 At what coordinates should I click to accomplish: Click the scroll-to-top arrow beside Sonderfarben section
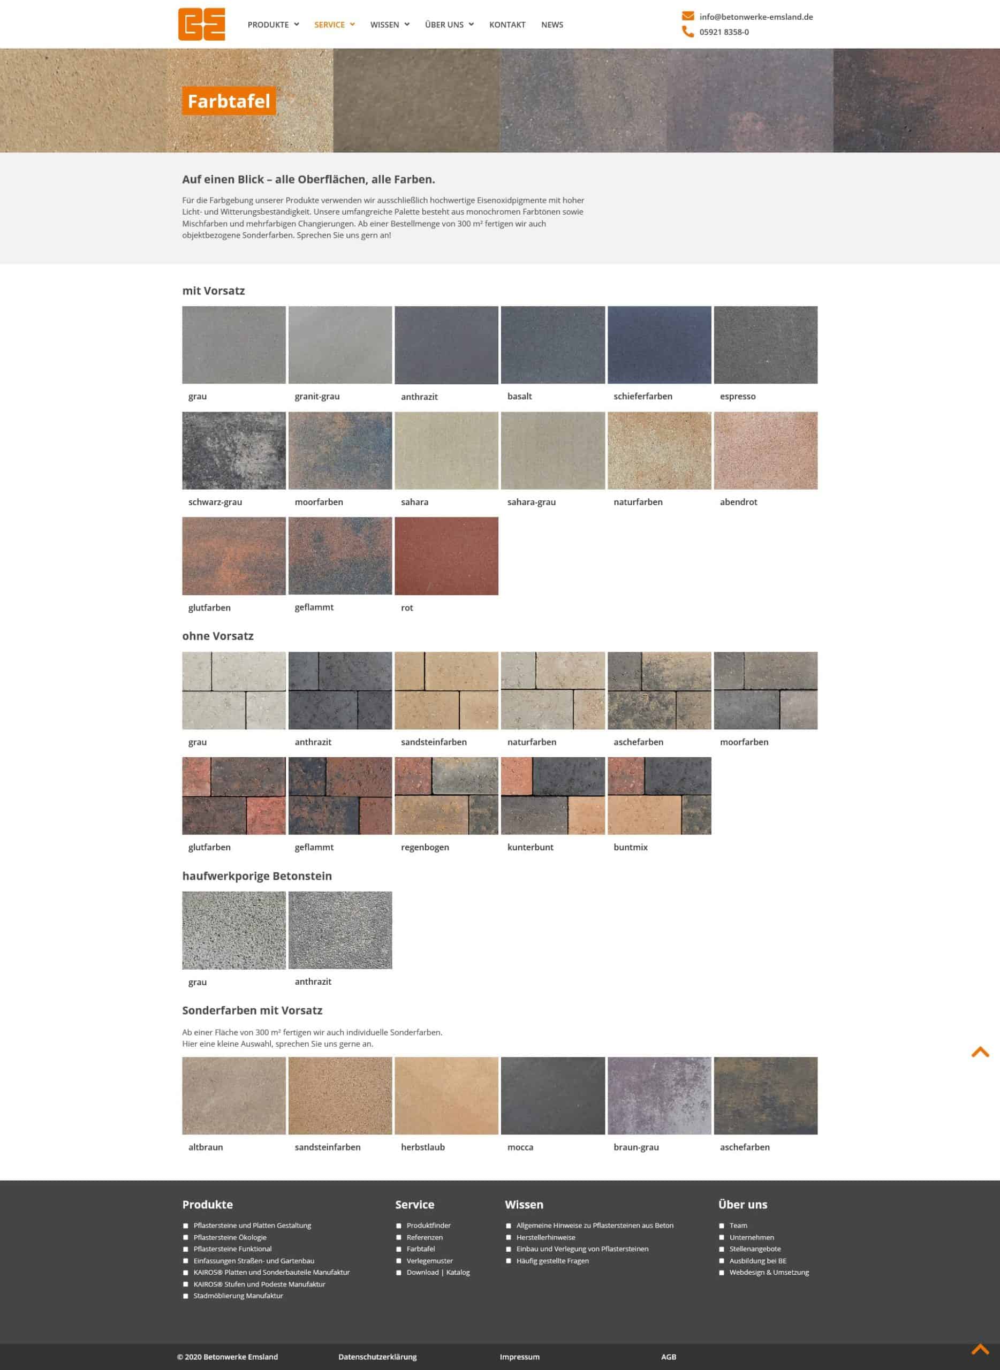(980, 1052)
